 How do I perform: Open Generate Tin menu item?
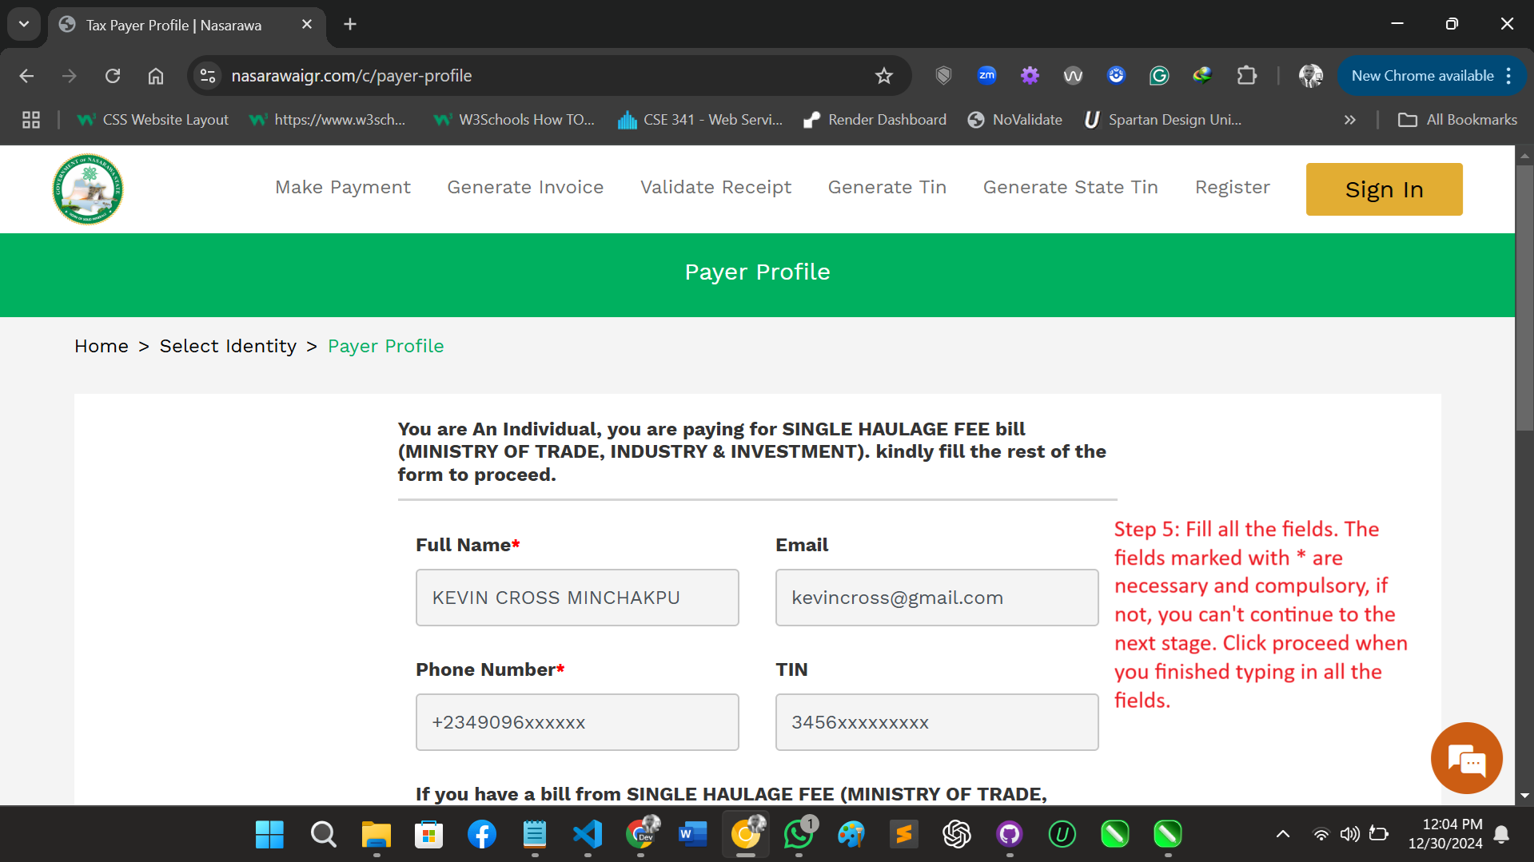tap(887, 187)
